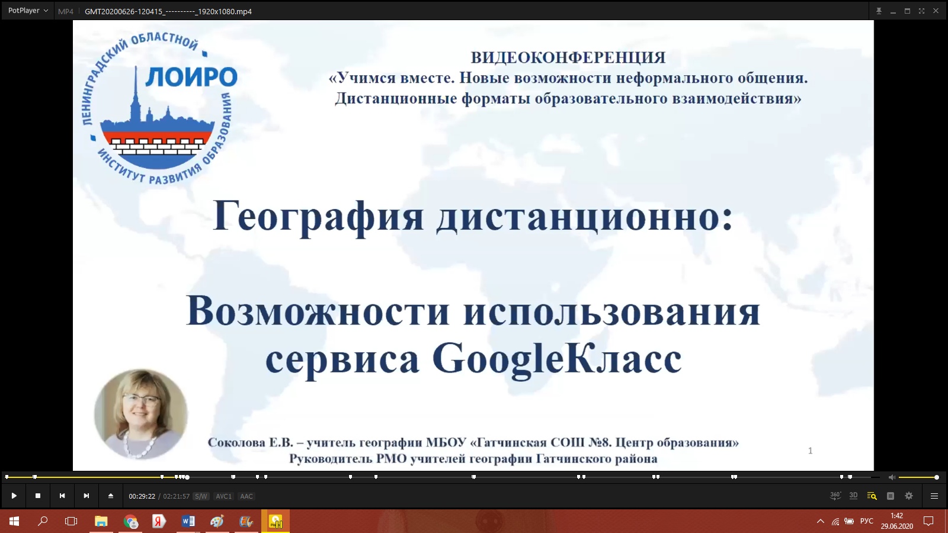The width and height of the screenshot is (948, 533).
Task: Toggle 3D video mode
Action: [853, 496]
